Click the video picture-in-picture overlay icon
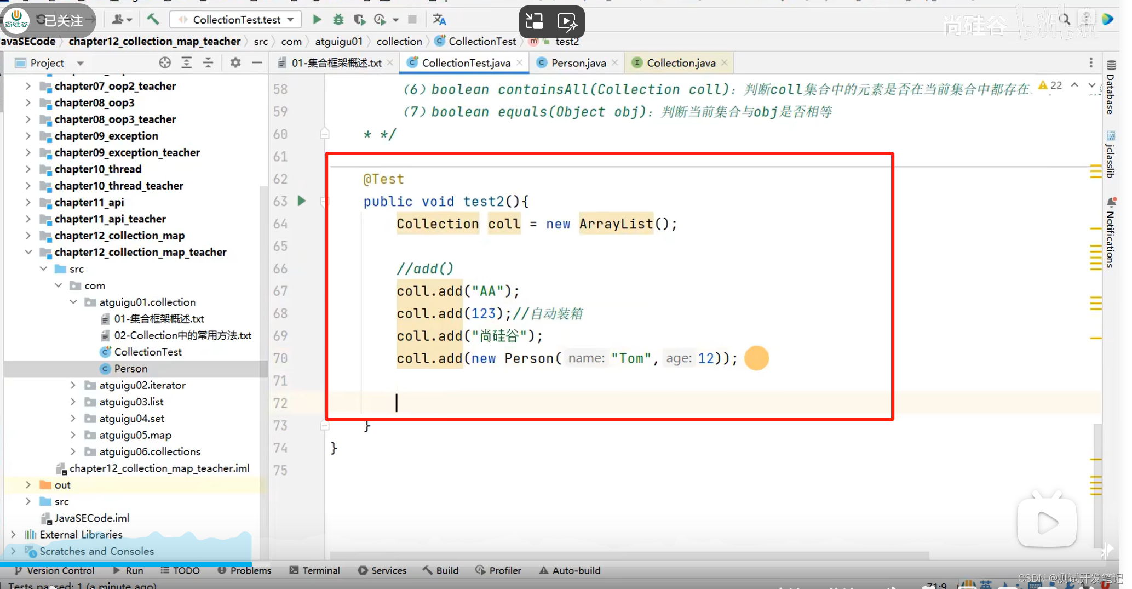Viewport: 1132px width, 589px height. [x=534, y=21]
